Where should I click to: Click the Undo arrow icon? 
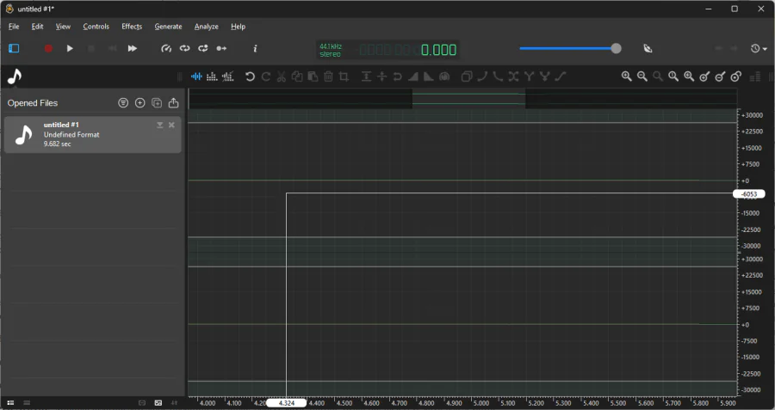pyautogui.click(x=250, y=76)
